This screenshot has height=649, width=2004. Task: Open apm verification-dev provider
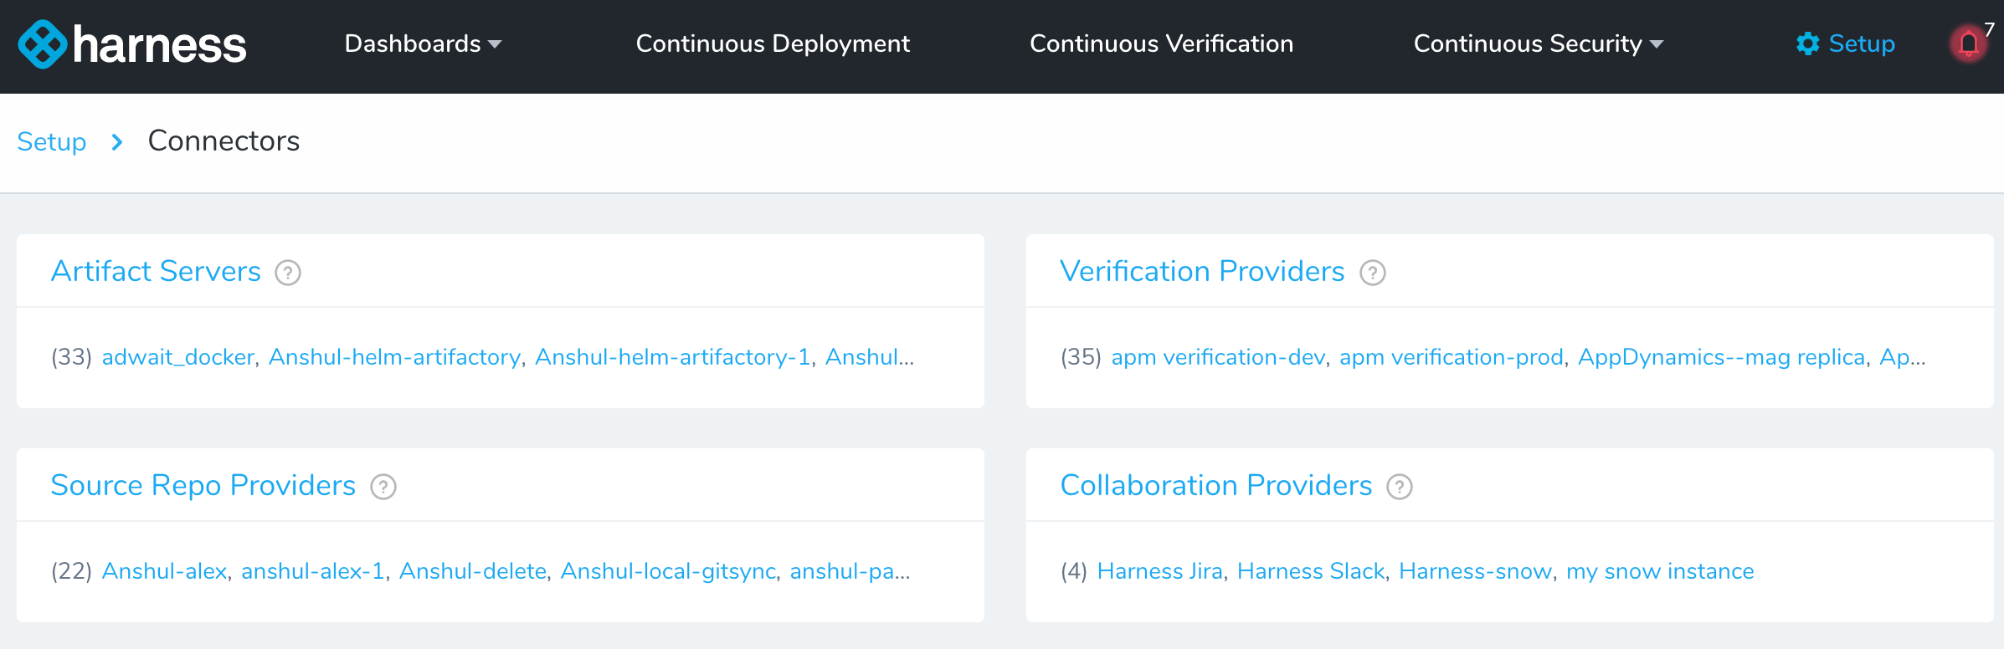pyautogui.click(x=1218, y=357)
